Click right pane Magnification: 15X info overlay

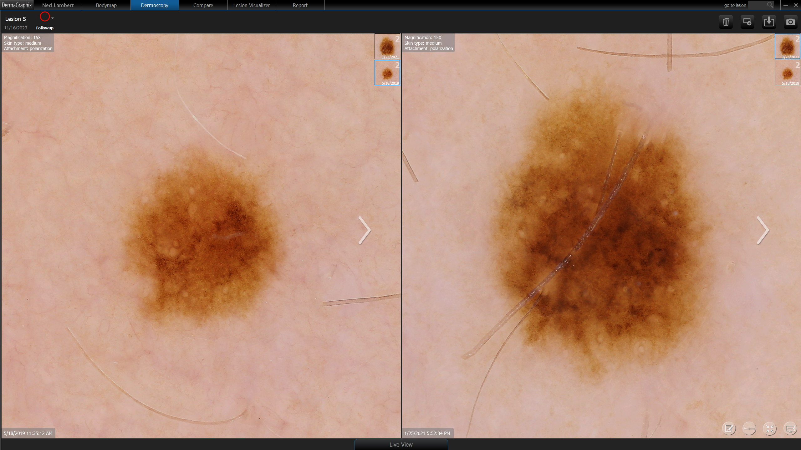coord(428,43)
